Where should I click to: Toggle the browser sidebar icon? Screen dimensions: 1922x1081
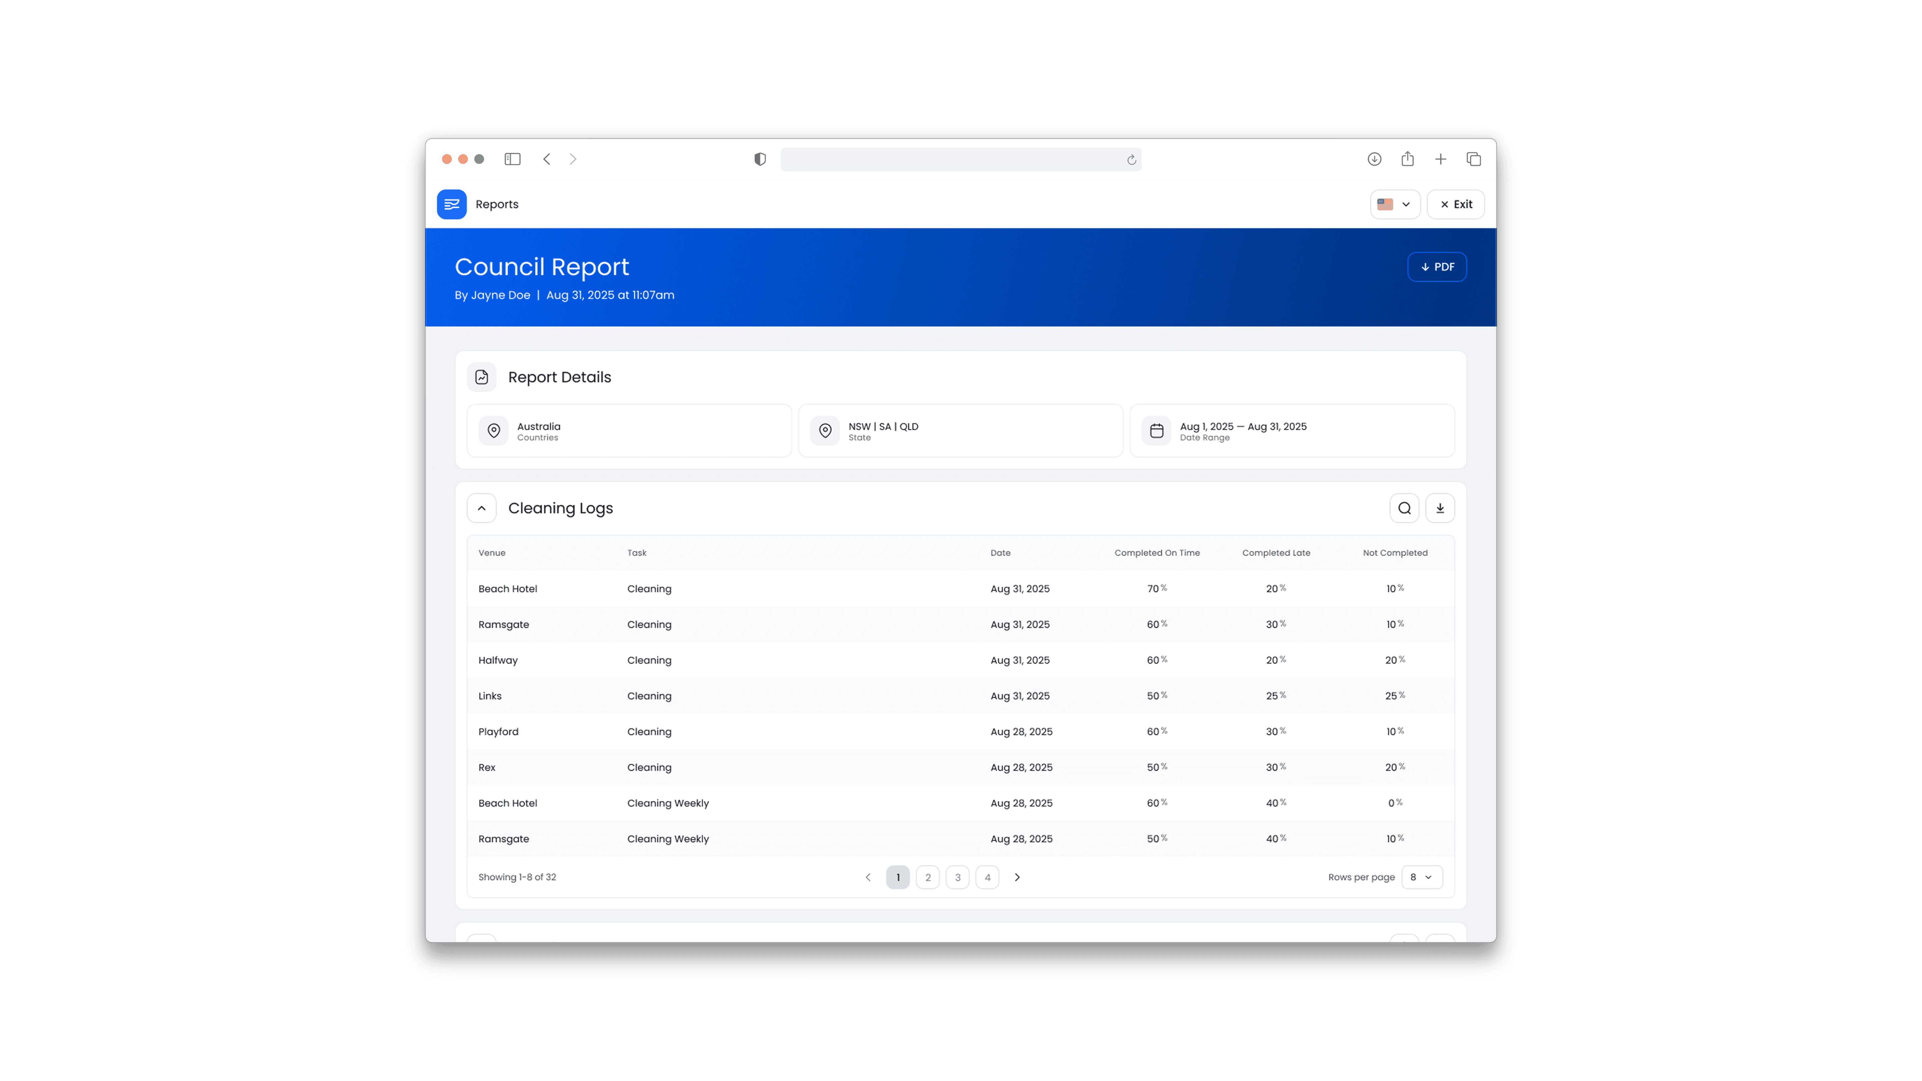point(512,159)
